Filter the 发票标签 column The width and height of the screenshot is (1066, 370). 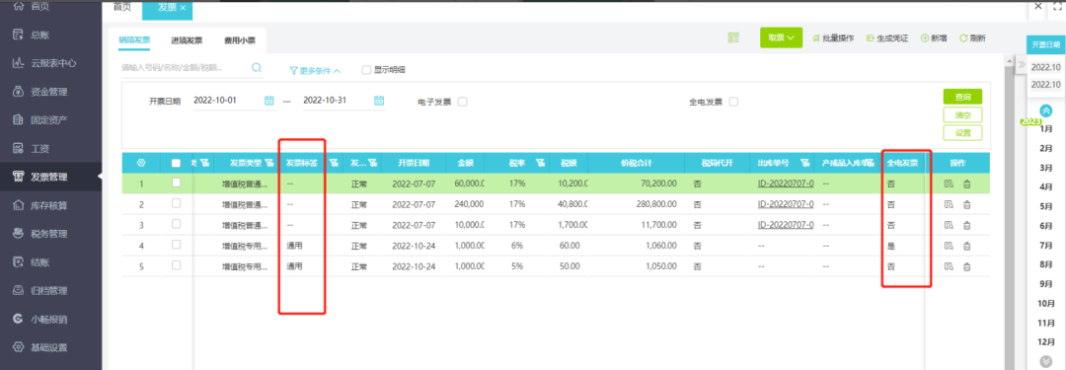(334, 163)
